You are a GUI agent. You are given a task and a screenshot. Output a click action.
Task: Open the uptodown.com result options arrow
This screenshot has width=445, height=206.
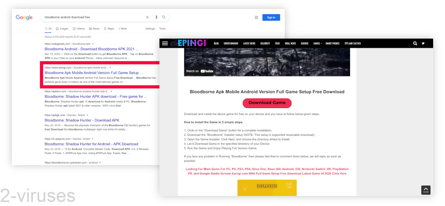(100, 163)
